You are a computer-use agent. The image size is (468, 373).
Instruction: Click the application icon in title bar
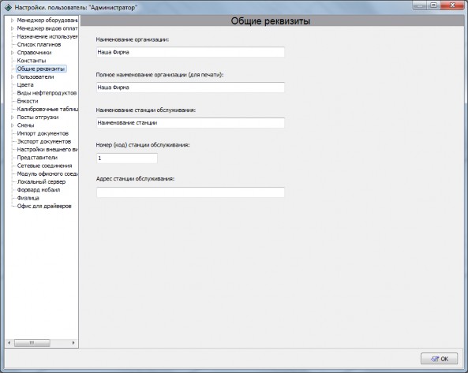point(9,7)
